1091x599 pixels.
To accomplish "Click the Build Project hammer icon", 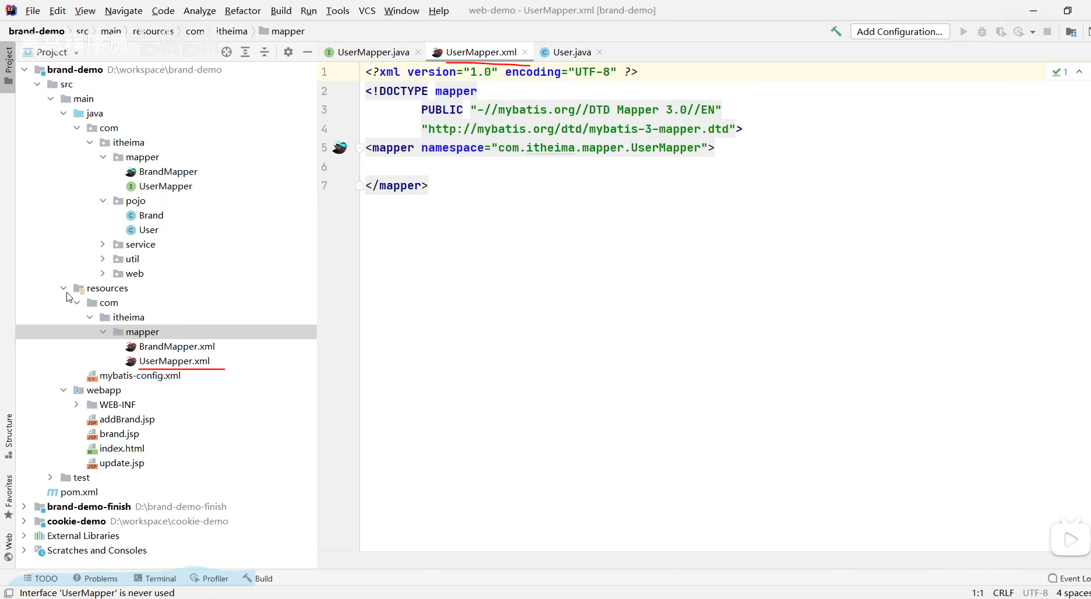I will [x=836, y=31].
